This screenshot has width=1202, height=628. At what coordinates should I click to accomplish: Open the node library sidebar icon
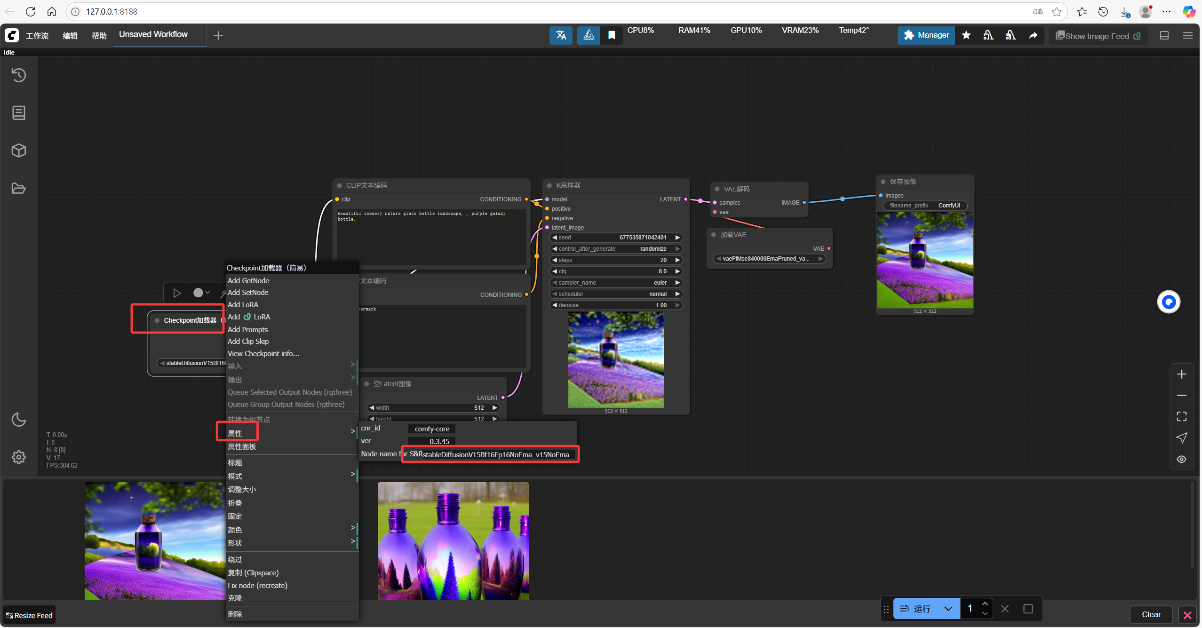(x=19, y=113)
